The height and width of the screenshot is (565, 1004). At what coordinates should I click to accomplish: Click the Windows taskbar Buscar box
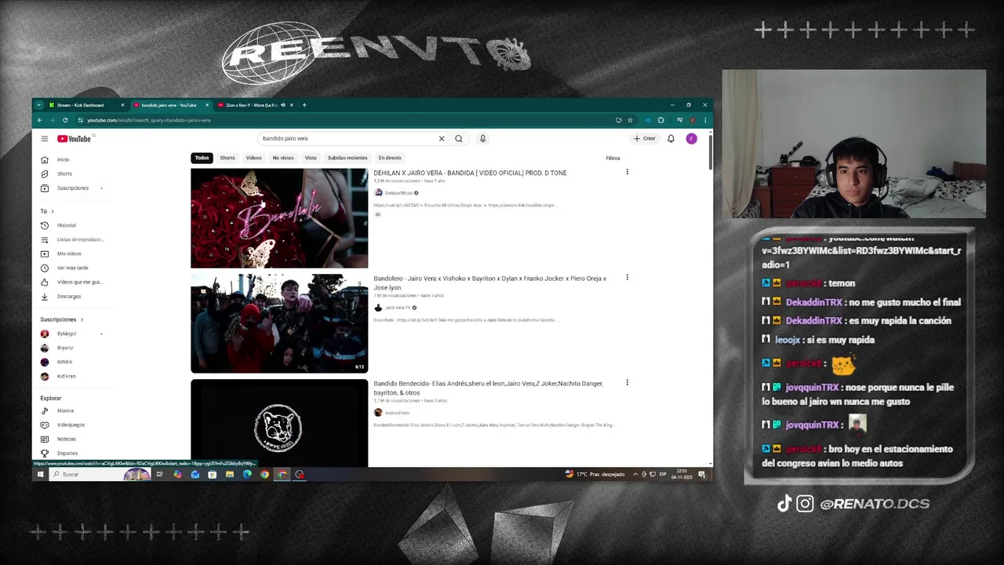tap(100, 474)
